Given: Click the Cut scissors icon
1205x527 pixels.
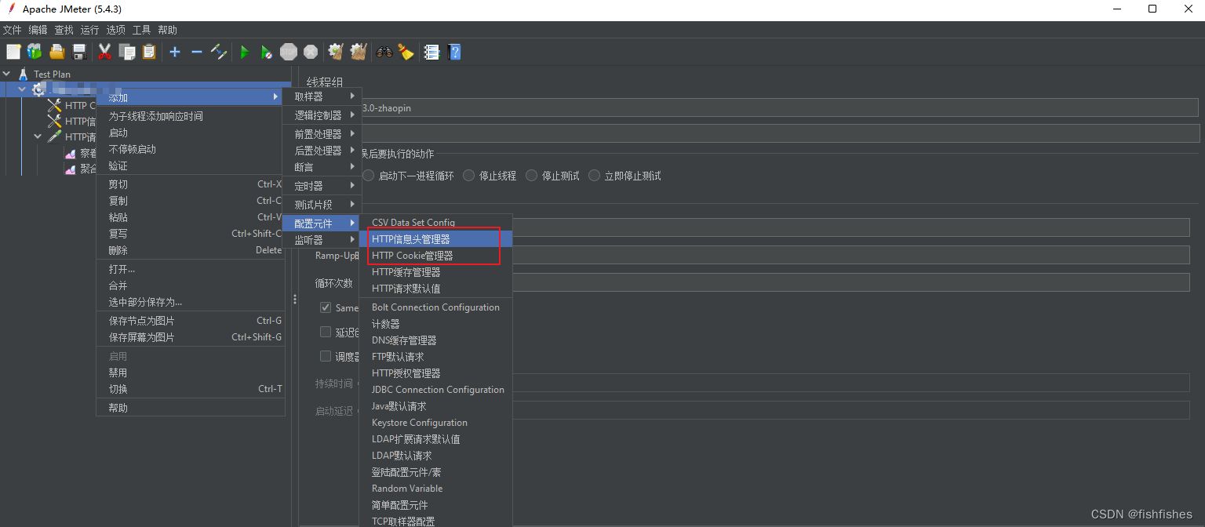Looking at the screenshot, I should (x=104, y=52).
